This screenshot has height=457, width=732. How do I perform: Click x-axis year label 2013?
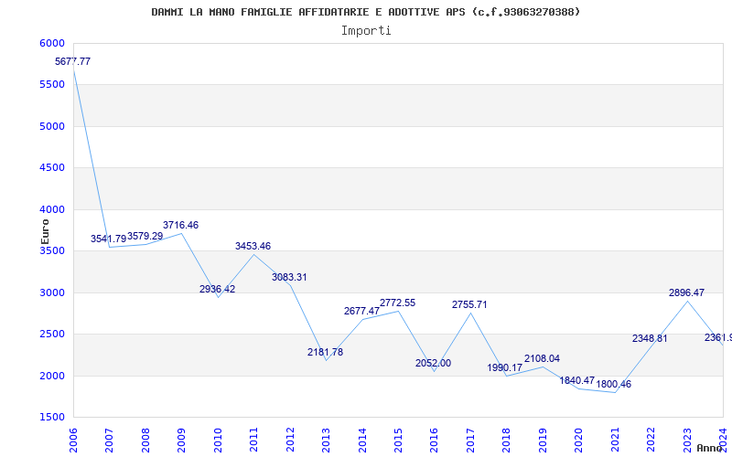click(326, 440)
